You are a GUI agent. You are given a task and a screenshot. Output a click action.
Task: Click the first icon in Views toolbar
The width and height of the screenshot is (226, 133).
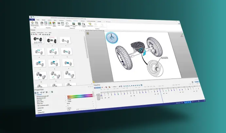31,34
